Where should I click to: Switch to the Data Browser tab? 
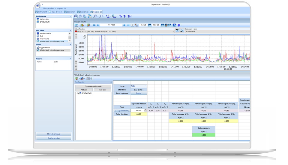click(55, 12)
